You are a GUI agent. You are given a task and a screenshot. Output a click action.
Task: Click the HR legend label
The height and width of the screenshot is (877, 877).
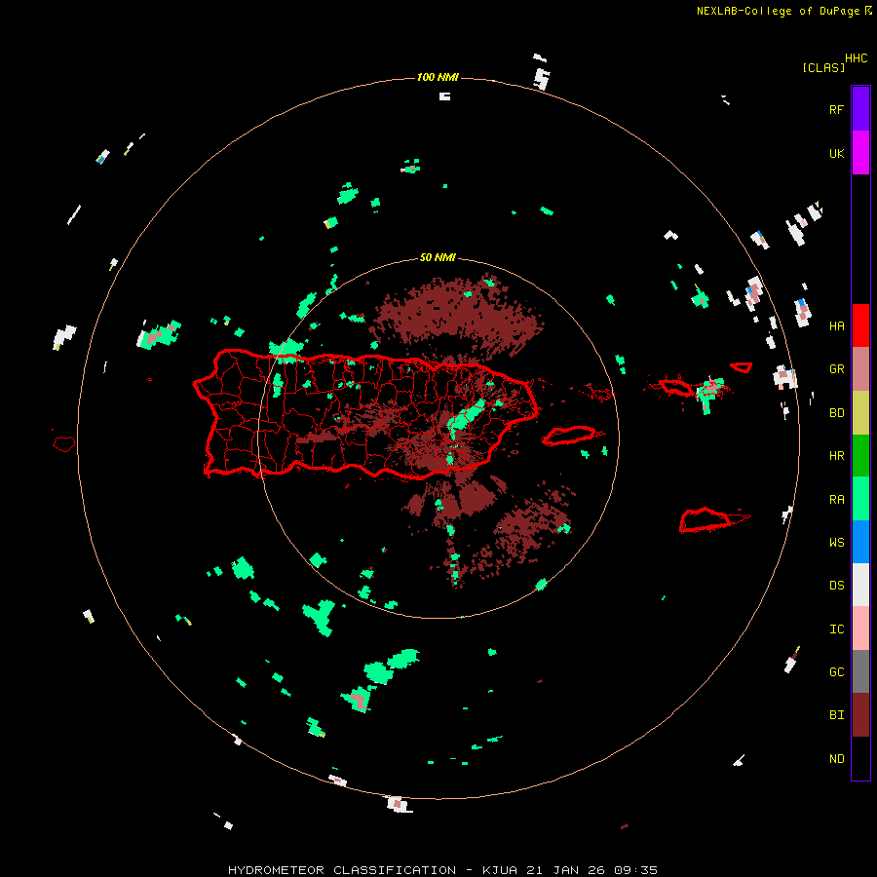tap(836, 456)
